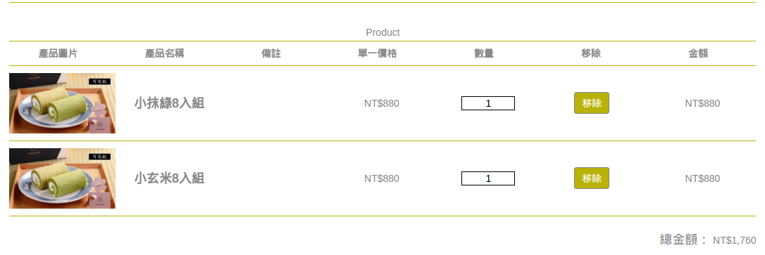Screen dimensions: 765x255
Task: Remove 小抹綠8入組 with its 移除 button
Action: coord(591,103)
